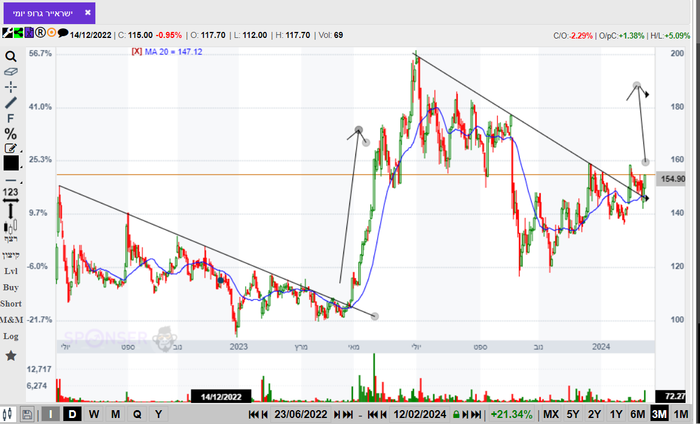Add to favorites with the star icon
The height and width of the screenshot is (424, 700).
point(11,355)
